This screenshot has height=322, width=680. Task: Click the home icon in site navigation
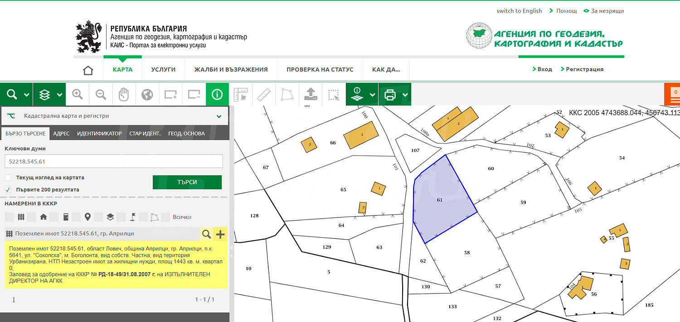click(88, 70)
